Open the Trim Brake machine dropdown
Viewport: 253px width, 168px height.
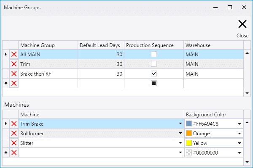click(x=180, y=124)
